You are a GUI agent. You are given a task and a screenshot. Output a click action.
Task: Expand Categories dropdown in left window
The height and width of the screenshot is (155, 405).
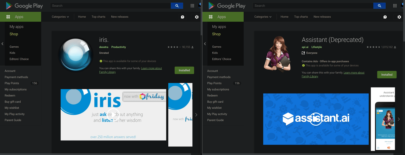click(x=60, y=17)
